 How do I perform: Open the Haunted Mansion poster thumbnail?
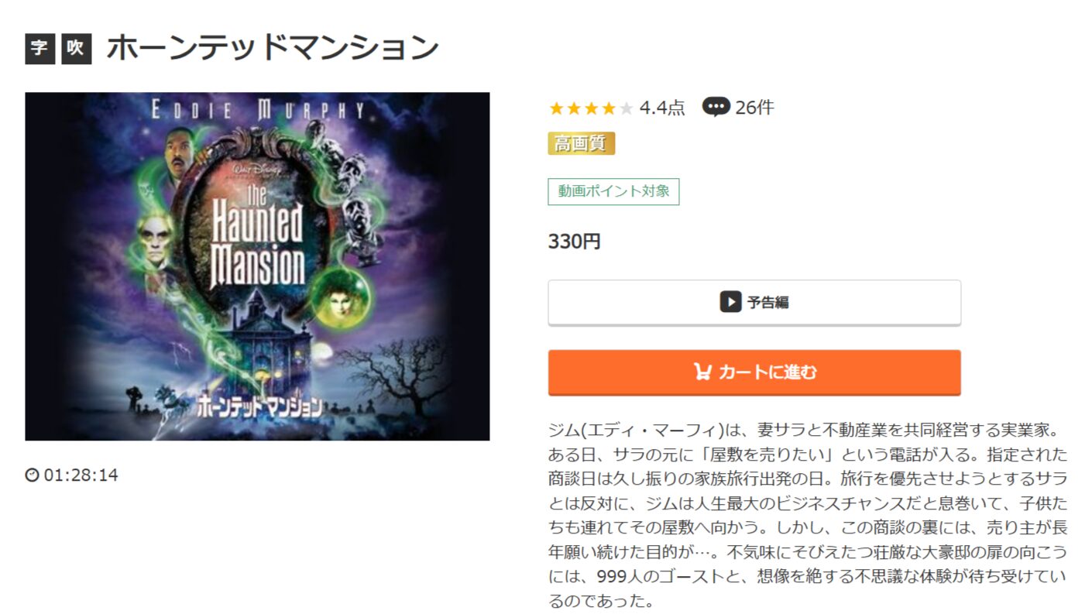(x=257, y=266)
